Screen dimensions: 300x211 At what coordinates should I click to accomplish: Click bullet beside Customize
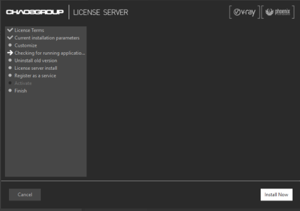(x=10, y=45)
